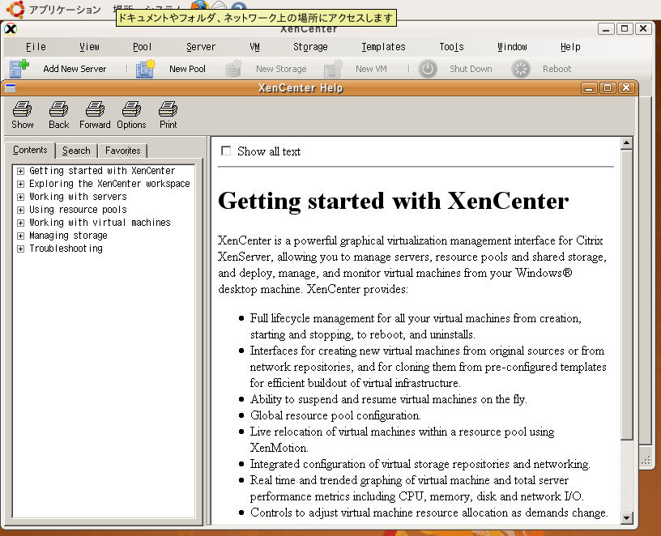Click the help pane scroll up arrow
This screenshot has width=661, height=536.
[626, 143]
